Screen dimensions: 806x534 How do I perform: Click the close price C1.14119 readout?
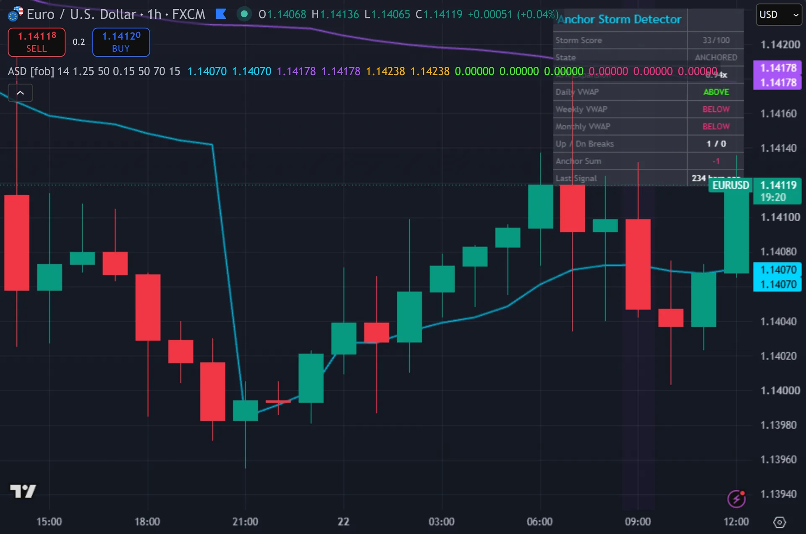click(x=439, y=14)
